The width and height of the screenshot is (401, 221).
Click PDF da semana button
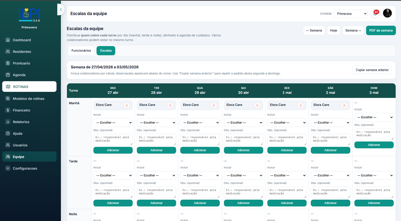381,31
